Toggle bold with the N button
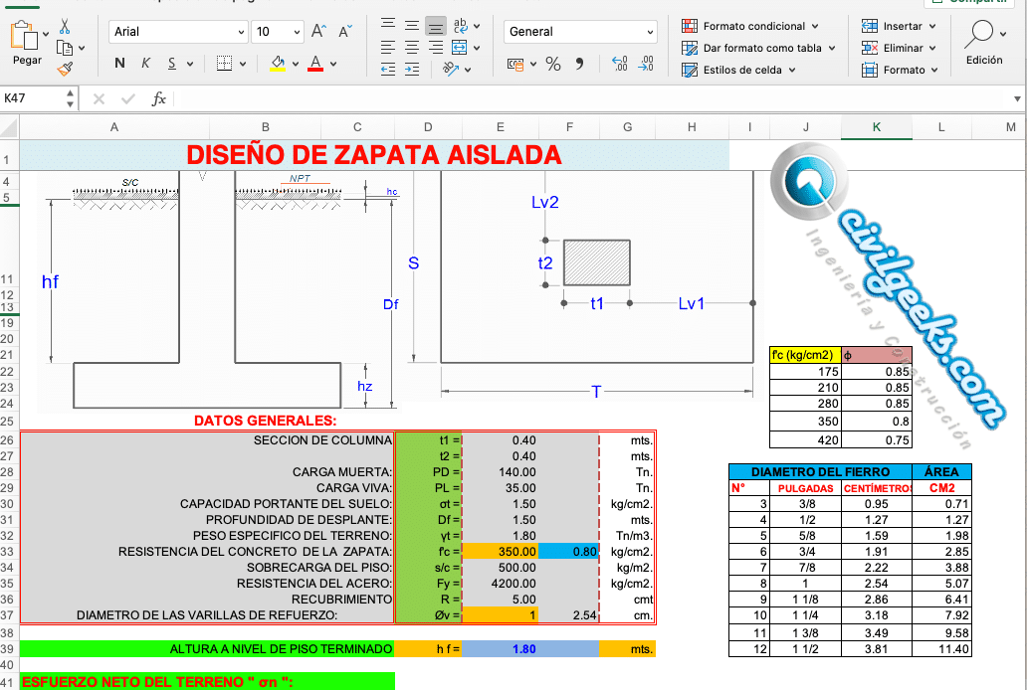The width and height of the screenshot is (1027, 690). [x=119, y=64]
